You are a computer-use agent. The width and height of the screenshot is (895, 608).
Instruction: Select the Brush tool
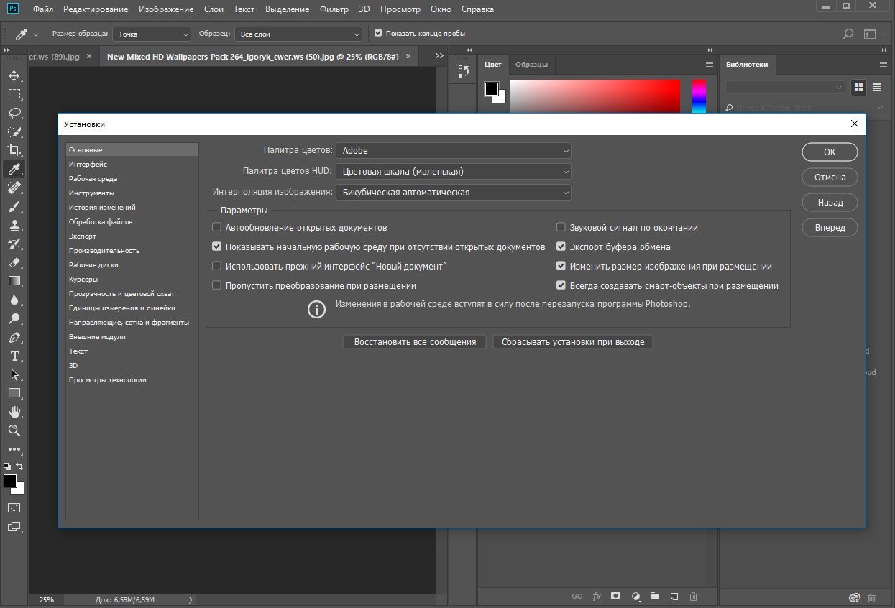[x=14, y=206]
